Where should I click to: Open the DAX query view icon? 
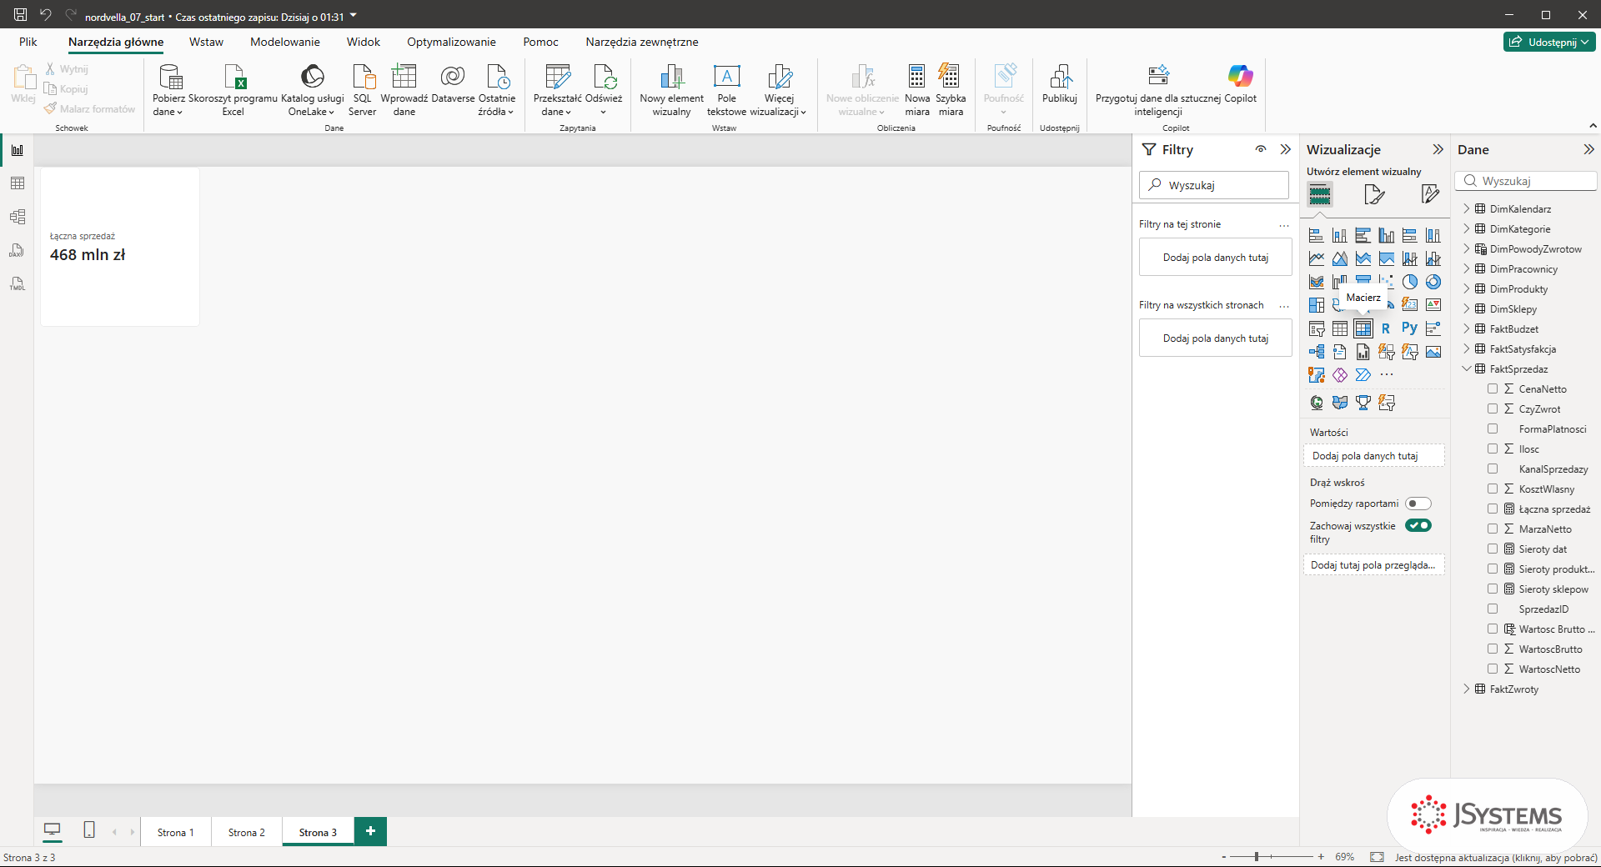point(18,250)
